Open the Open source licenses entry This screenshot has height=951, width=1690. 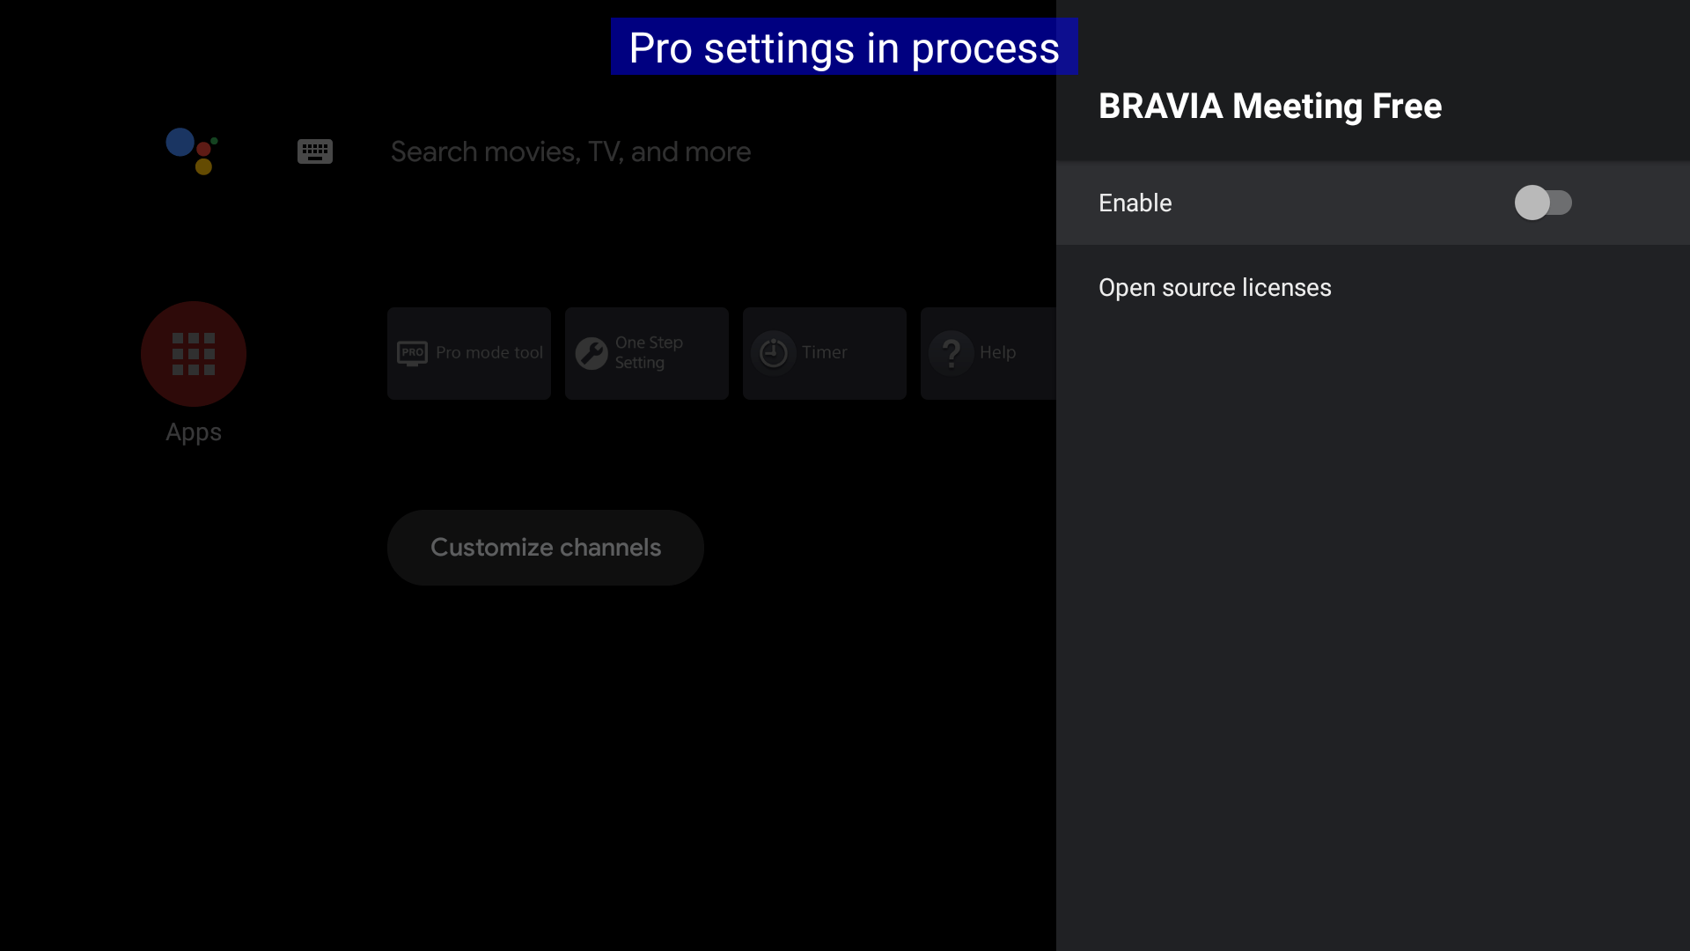[x=1215, y=288]
